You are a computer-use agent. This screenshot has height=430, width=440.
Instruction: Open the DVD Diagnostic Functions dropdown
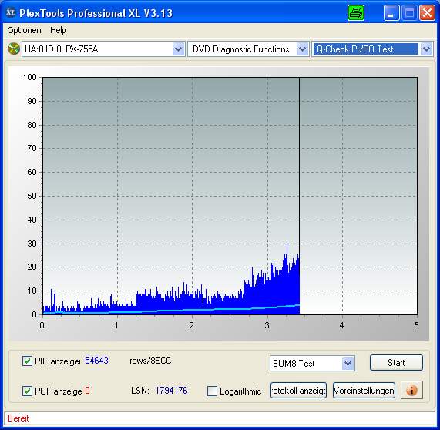303,49
